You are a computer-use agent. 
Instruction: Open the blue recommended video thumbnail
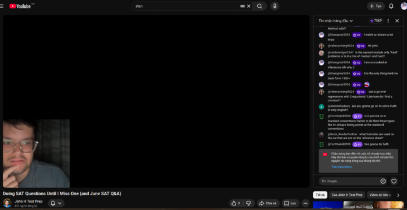(328, 205)
